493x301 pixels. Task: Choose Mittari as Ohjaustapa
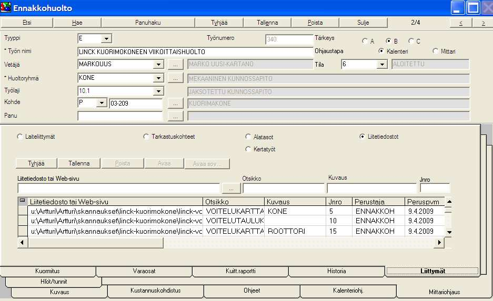(436, 51)
